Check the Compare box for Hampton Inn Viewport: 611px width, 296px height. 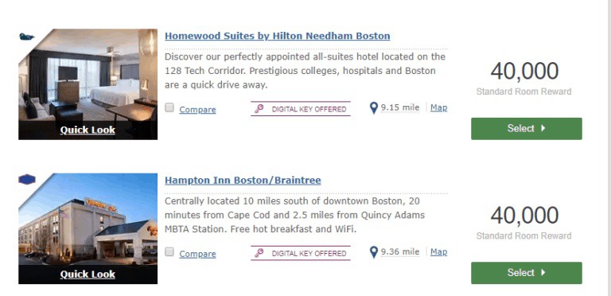(169, 252)
